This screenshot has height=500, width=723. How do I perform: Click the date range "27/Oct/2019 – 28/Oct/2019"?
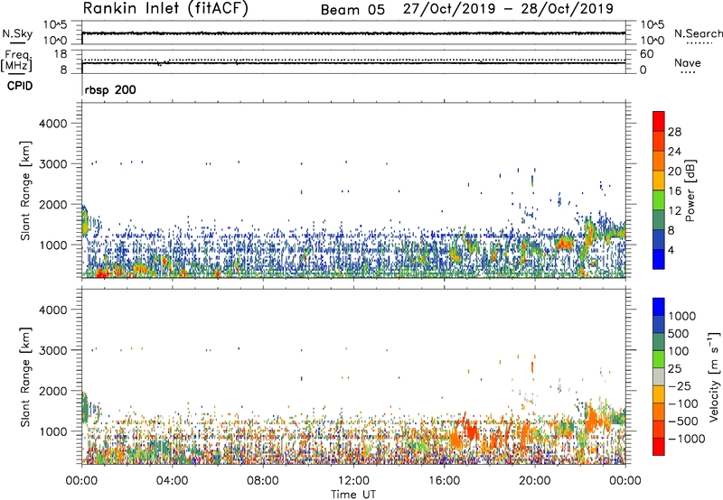(508, 9)
